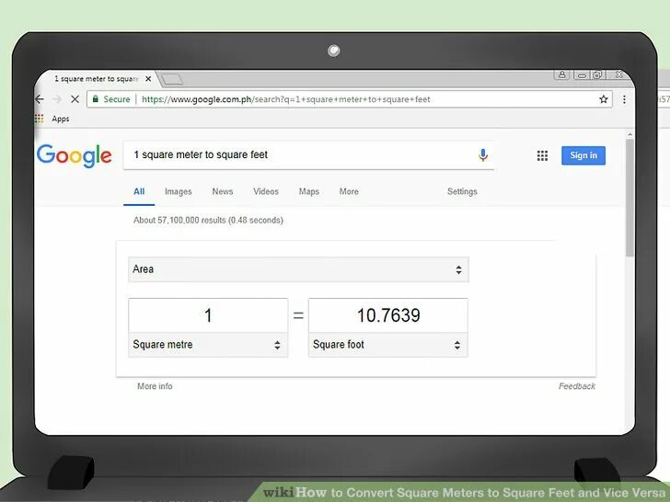Open the Square foot unit dropdown
This screenshot has height=502, width=670.
388,345
